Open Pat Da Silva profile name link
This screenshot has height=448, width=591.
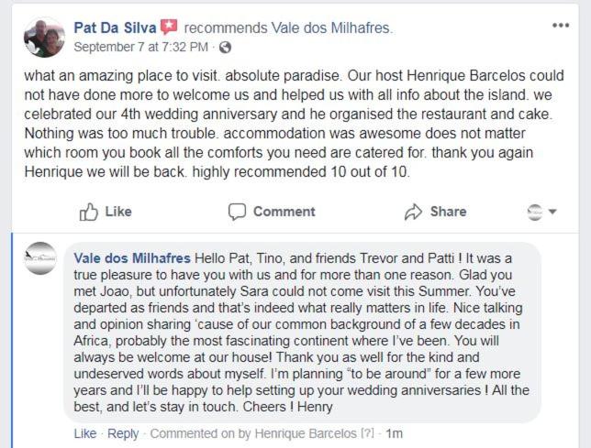pos(115,27)
